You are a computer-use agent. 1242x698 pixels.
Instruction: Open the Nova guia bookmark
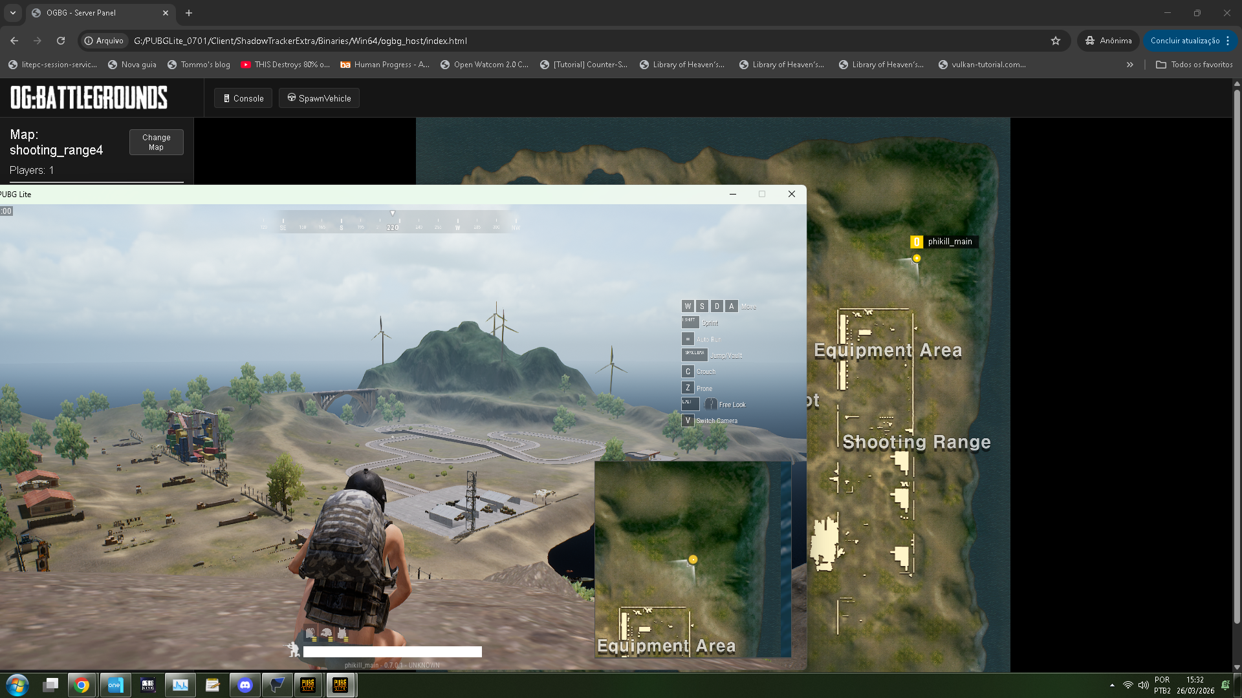pyautogui.click(x=132, y=65)
